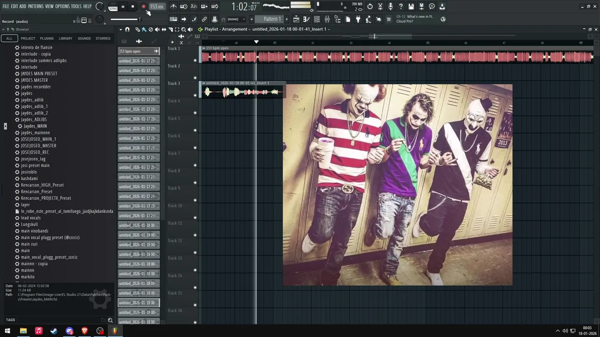The image size is (600, 337).
Task: Switch to the PLUGINS browser tab
Action: tap(47, 38)
